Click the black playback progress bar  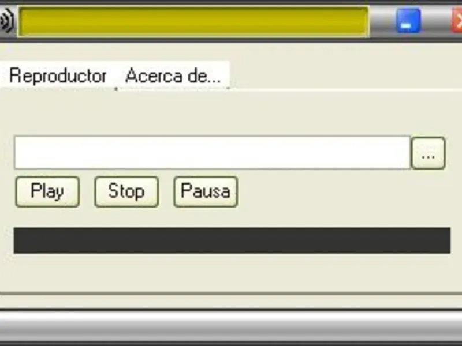[x=232, y=240]
